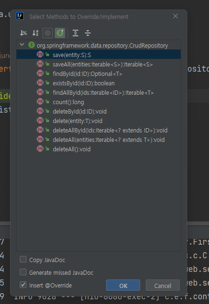The image size is (209, 304).
Task: Select findAllById(ids:Iterable<ID>) method
Action: click(x=99, y=93)
